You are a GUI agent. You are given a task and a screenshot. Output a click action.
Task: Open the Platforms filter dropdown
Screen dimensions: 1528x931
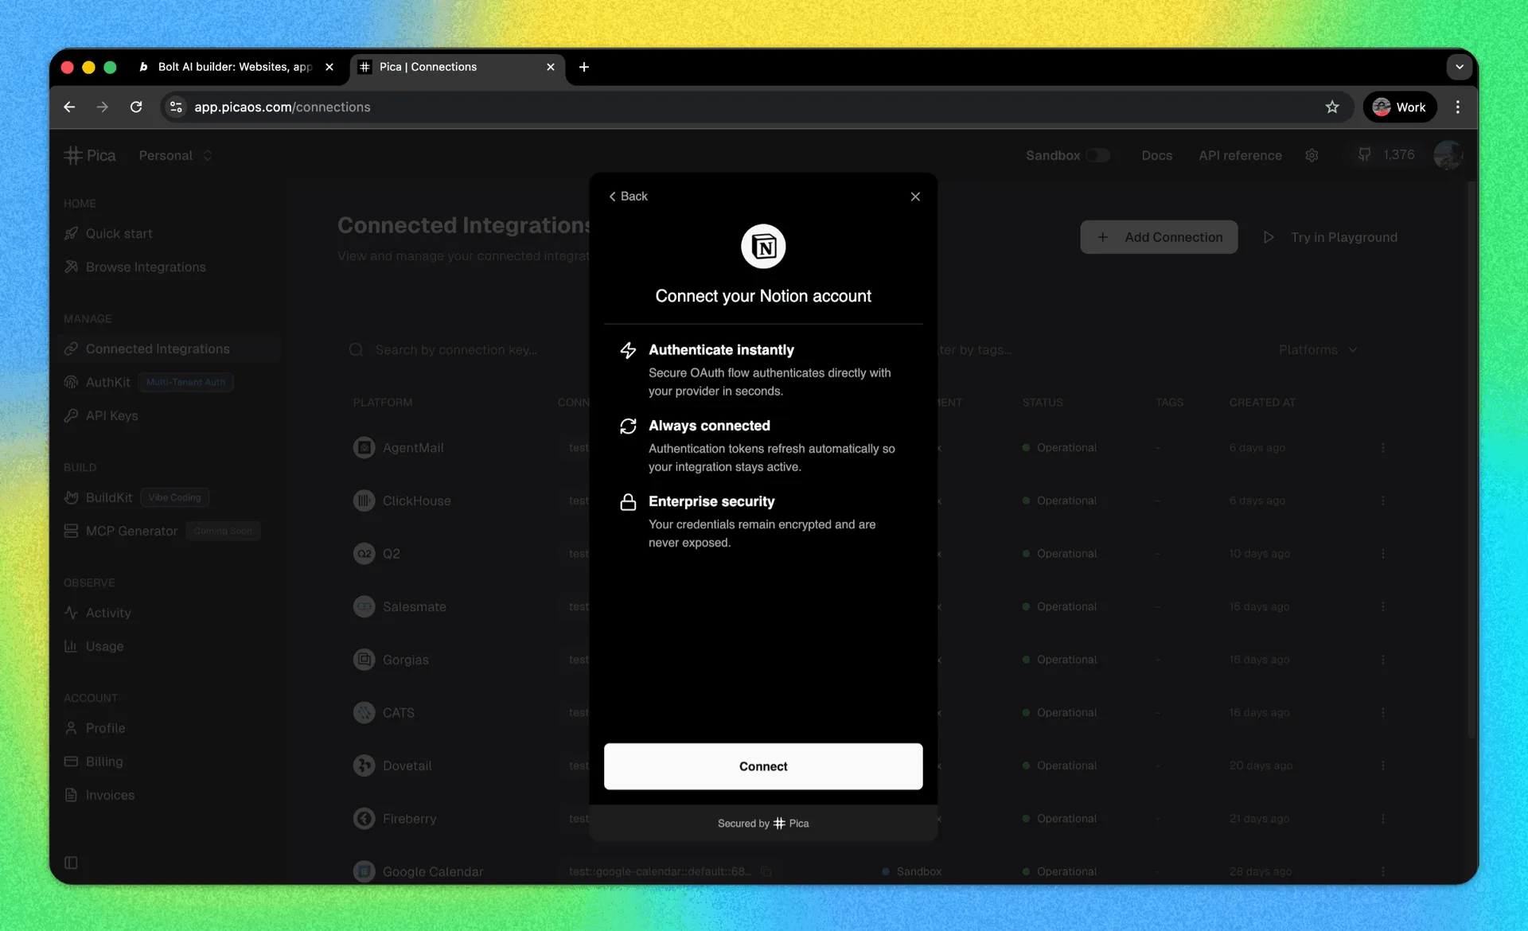1317,349
